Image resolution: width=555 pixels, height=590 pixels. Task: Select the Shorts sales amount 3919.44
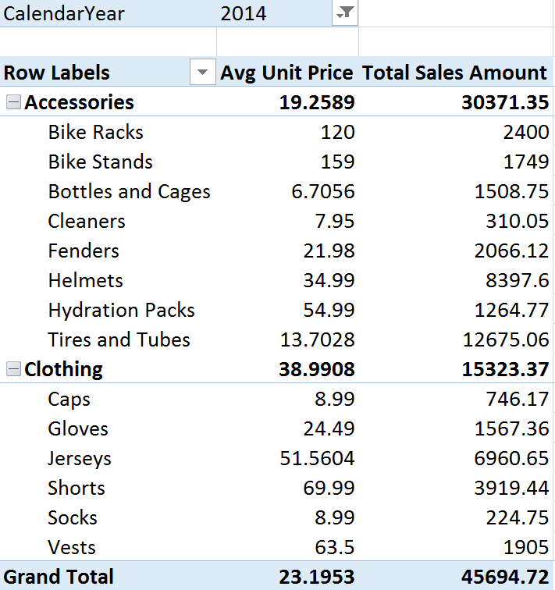[511, 489]
